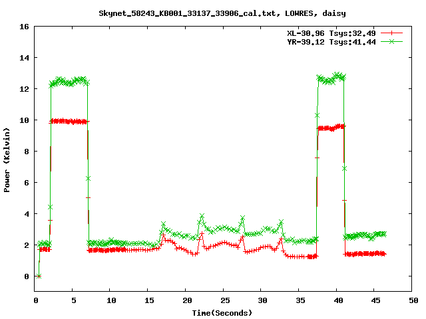Click x-axis tick label 35
This screenshot has height=319, width=426.
click(299, 300)
